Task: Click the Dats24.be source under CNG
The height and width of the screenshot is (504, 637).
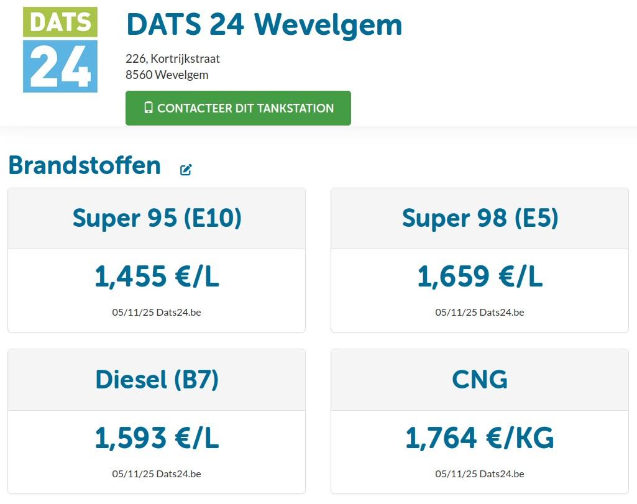Action: 502,474
